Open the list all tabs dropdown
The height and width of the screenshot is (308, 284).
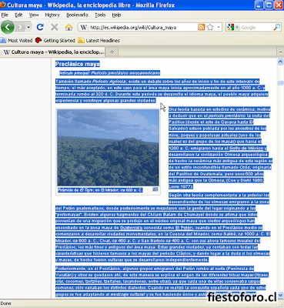pos(280,52)
